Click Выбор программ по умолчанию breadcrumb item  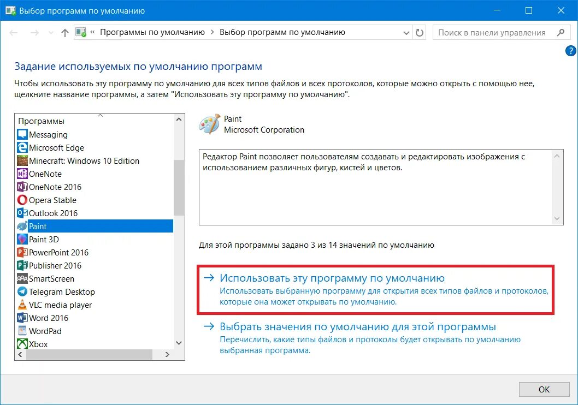point(282,32)
